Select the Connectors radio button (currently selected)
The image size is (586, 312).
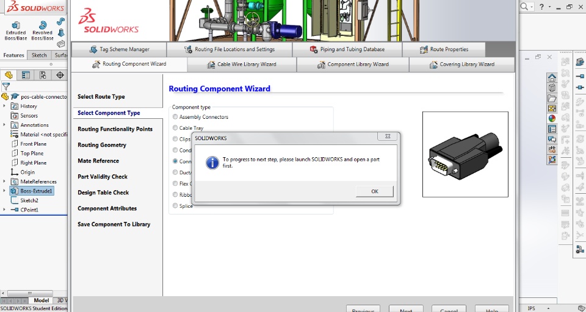click(175, 161)
